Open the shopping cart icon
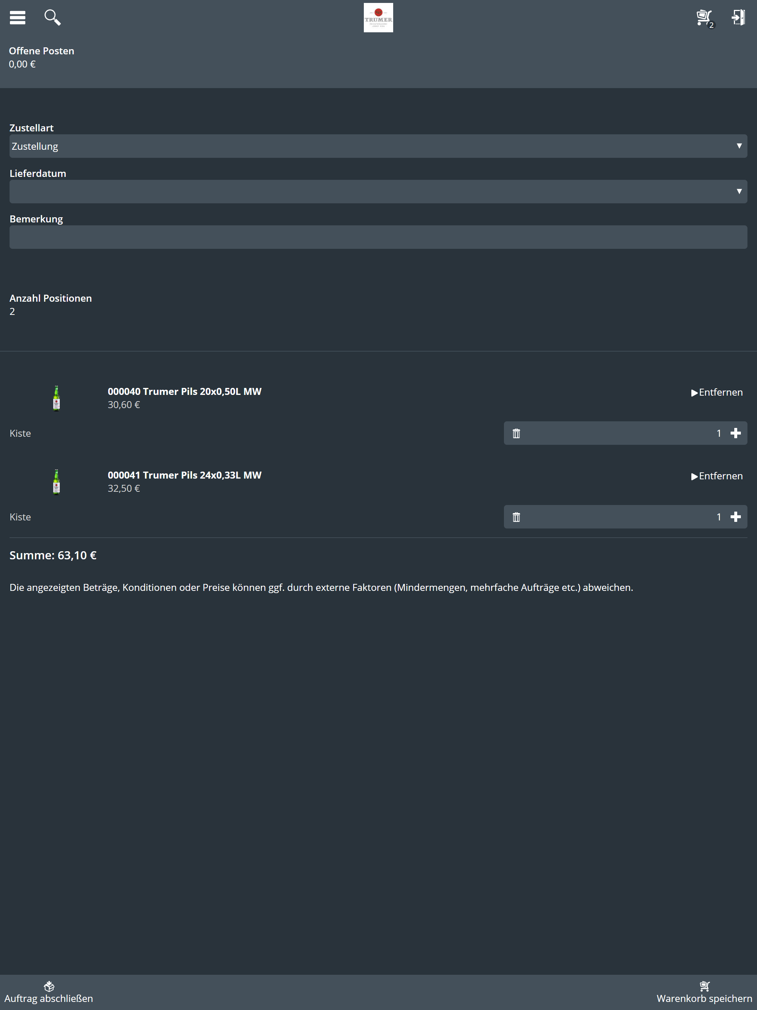This screenshot has width=757, height=1010. [x=705, y=18]
